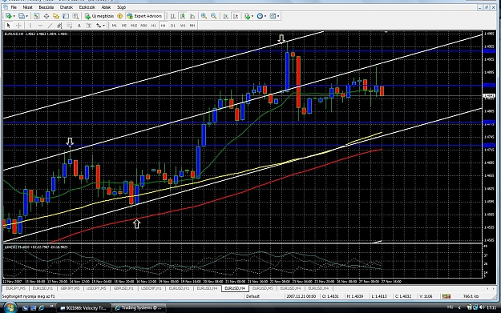
Task: Select the trendline drawing tool
Action: pyautogui.click(x=50, y=26)
